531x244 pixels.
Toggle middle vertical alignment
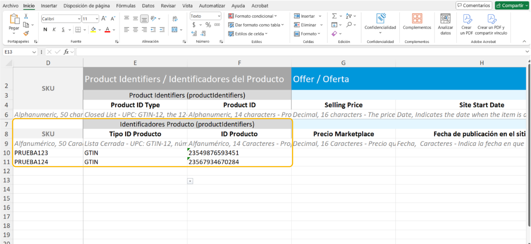click(x=136, y=18)
